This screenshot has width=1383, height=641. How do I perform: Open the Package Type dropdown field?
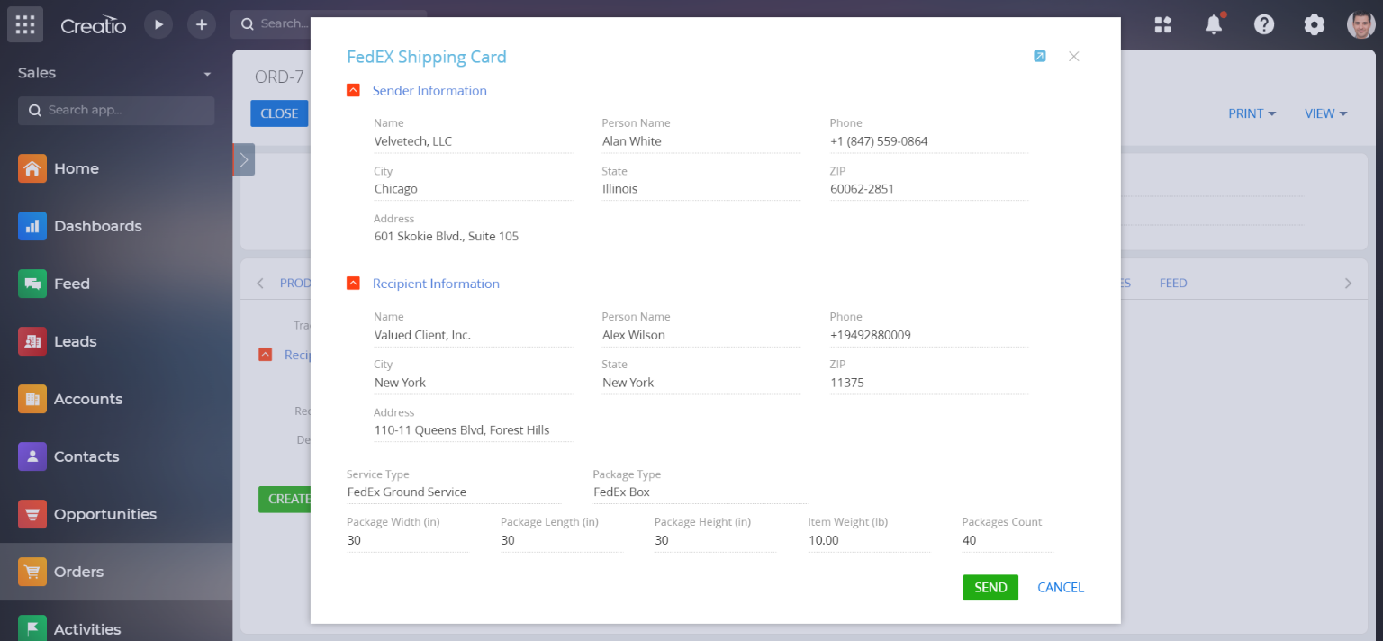pos(700,492)
